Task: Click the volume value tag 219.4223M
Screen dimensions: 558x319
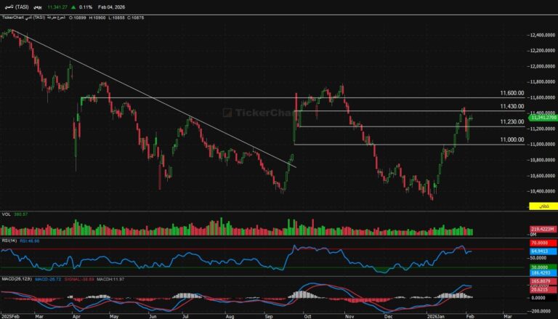Action: [x=541, y=230]
